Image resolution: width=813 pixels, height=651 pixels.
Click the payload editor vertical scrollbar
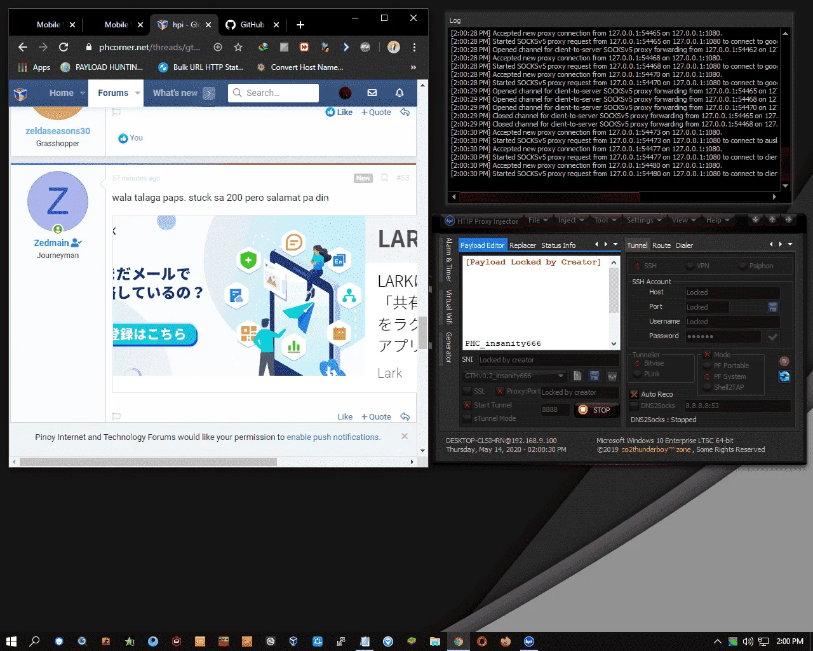[x=614, y=290]
